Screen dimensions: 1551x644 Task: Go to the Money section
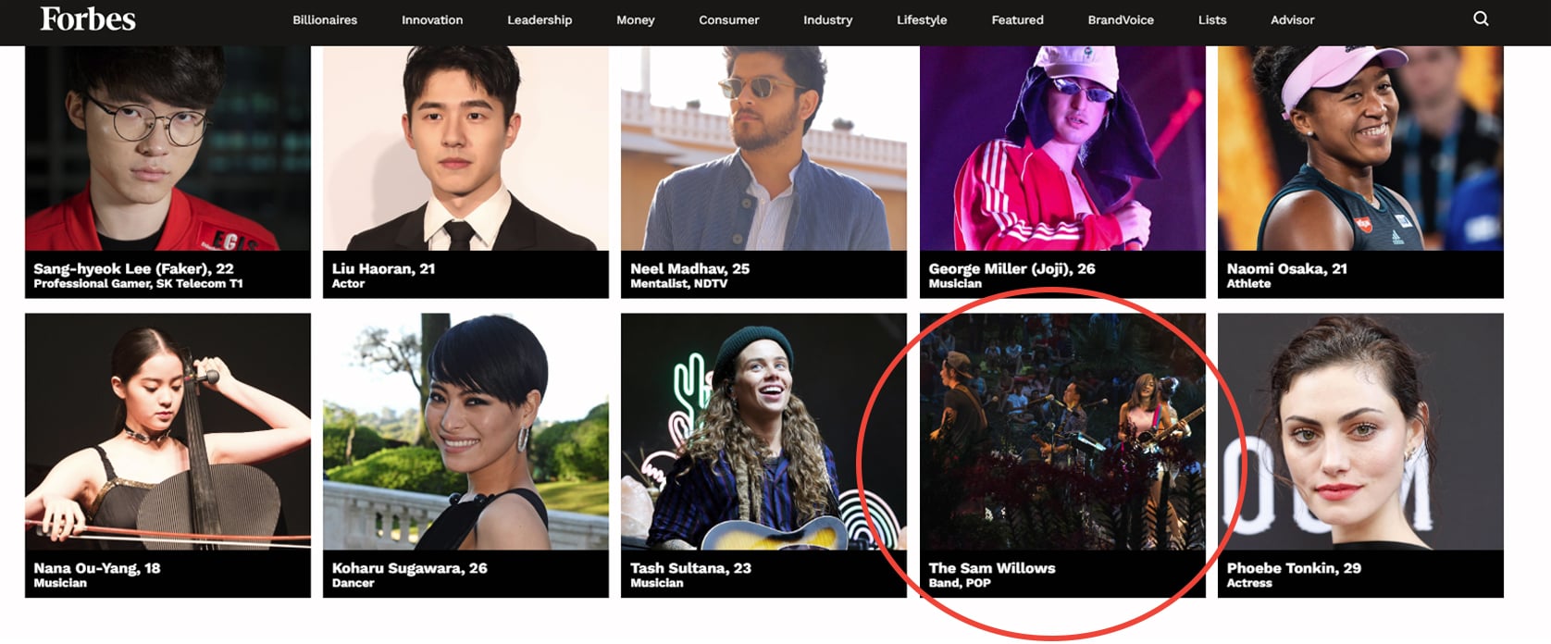click(636, 19)
